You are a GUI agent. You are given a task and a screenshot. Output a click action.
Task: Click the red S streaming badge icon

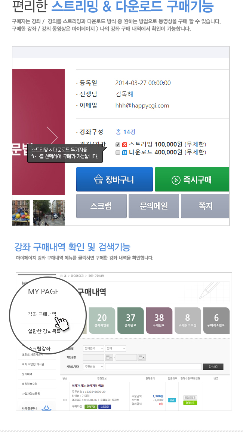pyautogui.click(x=124, y=145)
